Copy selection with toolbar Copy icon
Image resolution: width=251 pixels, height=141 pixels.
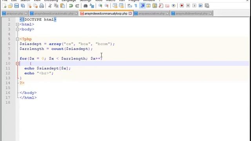56,6
